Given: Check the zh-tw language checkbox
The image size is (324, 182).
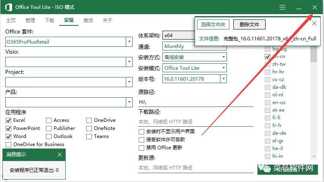Looking at the screenshot, I should coord(268,64).
